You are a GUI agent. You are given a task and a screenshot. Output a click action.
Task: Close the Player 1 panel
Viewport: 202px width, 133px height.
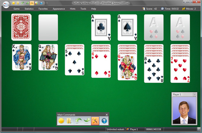click(194, 95)
